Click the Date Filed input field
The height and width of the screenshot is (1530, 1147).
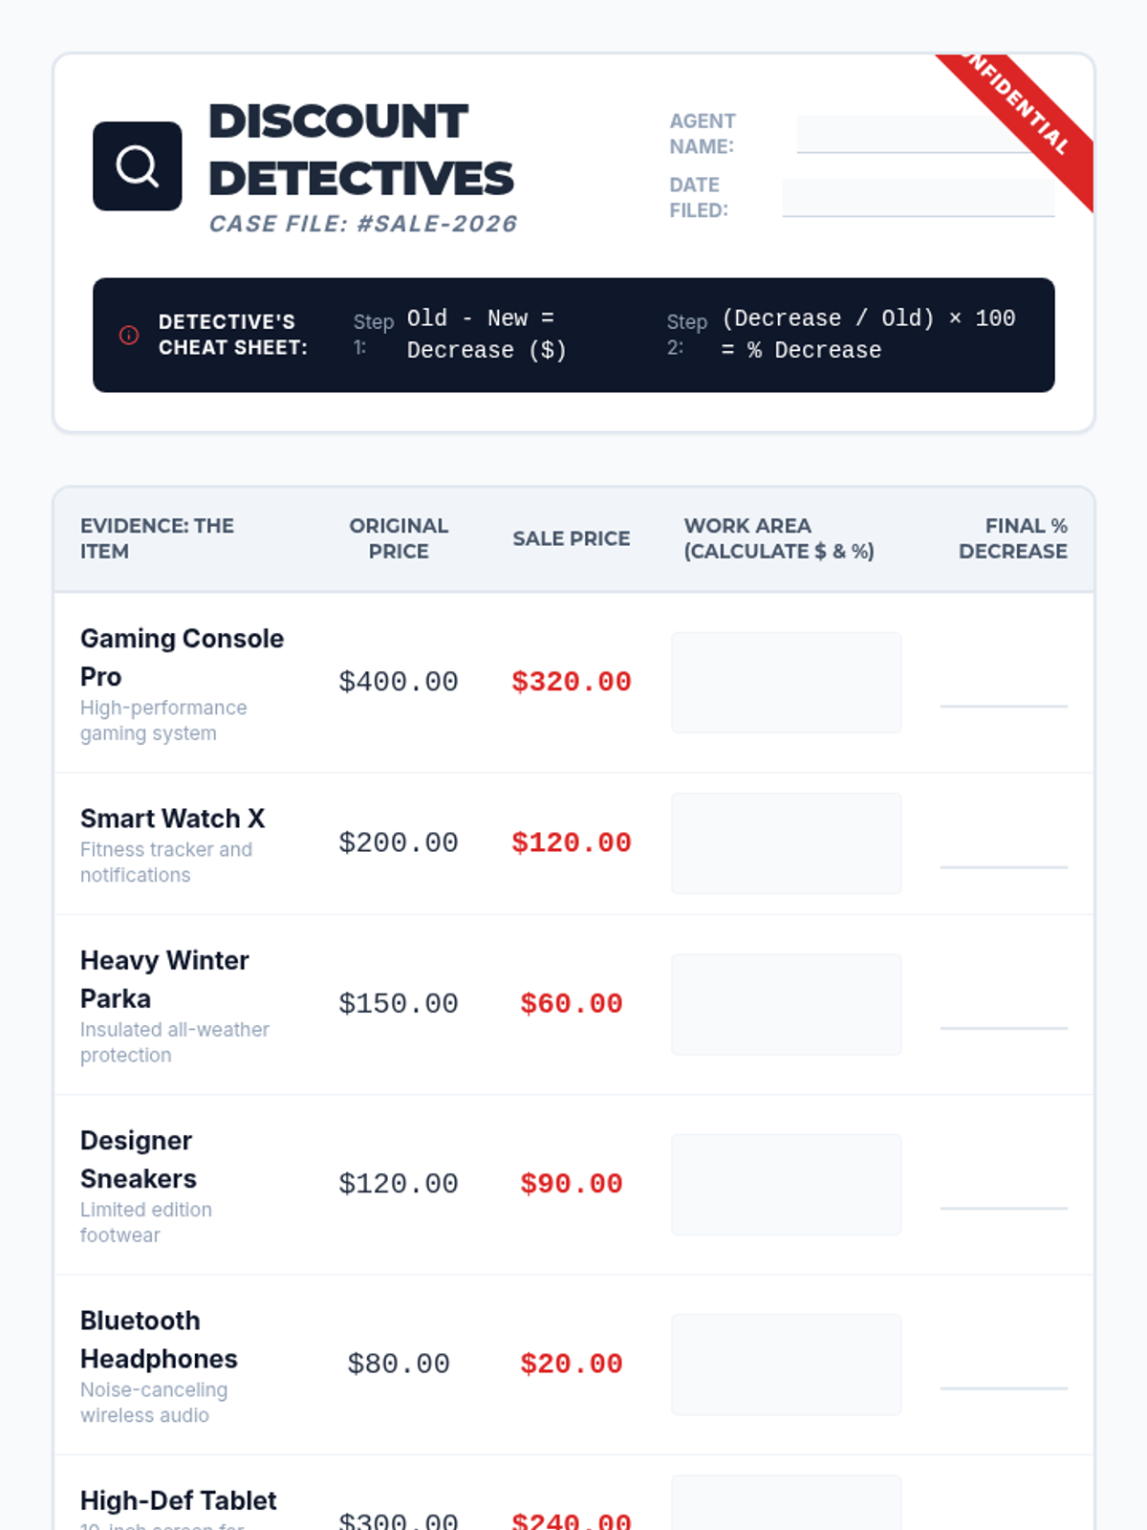pyautogui.click(x=918, y=197)
